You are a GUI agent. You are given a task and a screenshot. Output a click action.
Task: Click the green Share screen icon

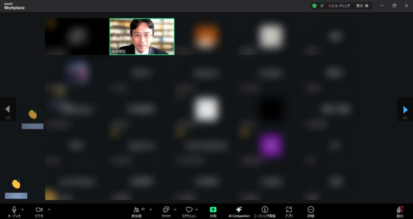213,210
